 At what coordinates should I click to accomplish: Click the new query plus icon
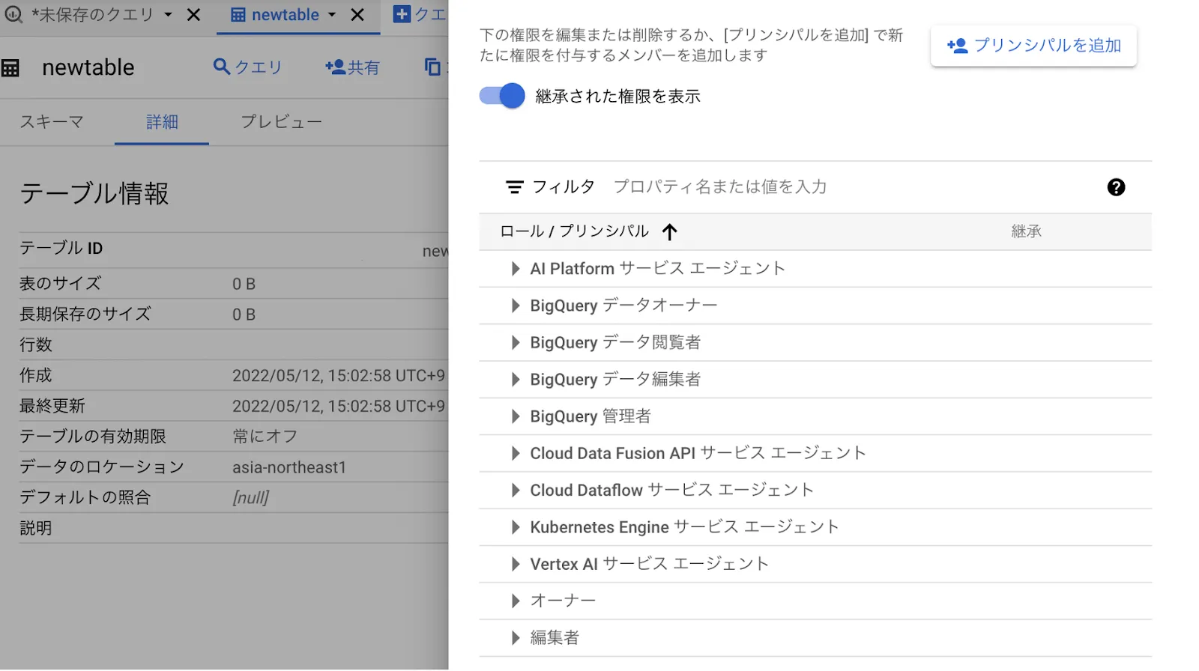click(402, 14)
